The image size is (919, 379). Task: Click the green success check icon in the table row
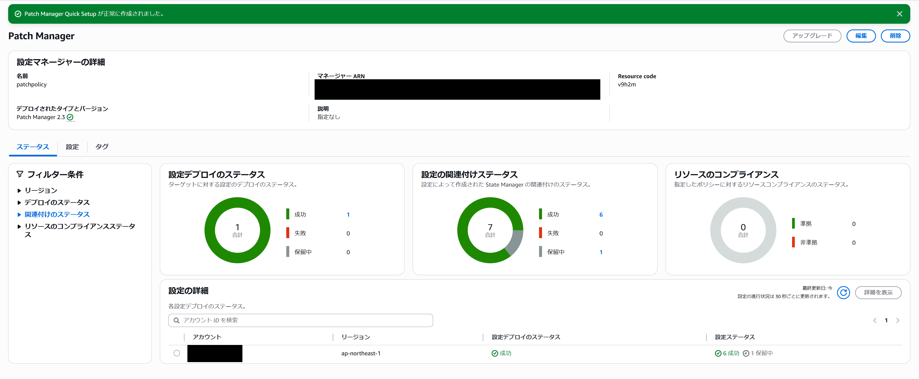coord(494,353)
